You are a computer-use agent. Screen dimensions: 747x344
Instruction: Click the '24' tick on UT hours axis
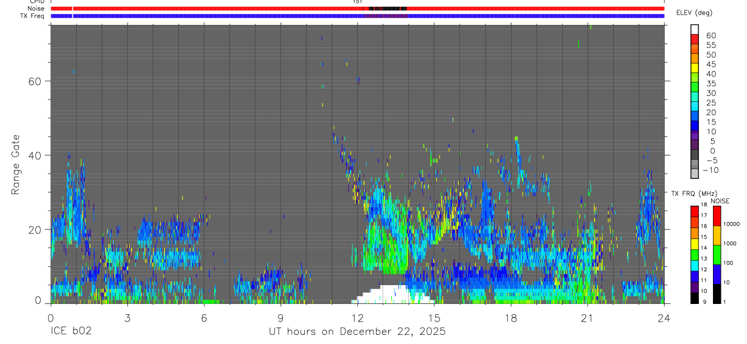coord(664,317)
